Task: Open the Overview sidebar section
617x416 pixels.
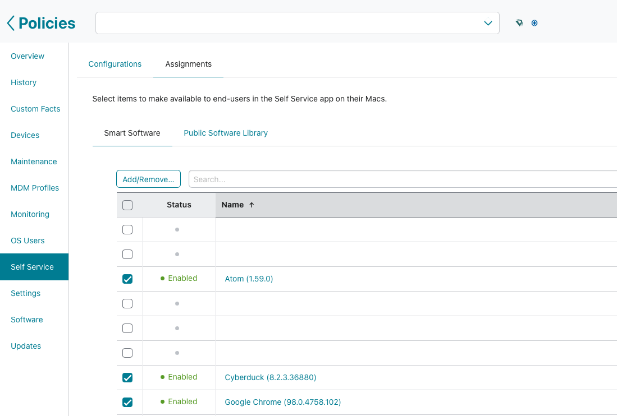Action: point(28,56)
